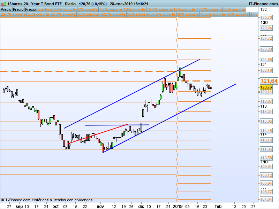Viewport: 279px width, 209px height.
Task: Click the oct month label on time axis
Action: 56,206
